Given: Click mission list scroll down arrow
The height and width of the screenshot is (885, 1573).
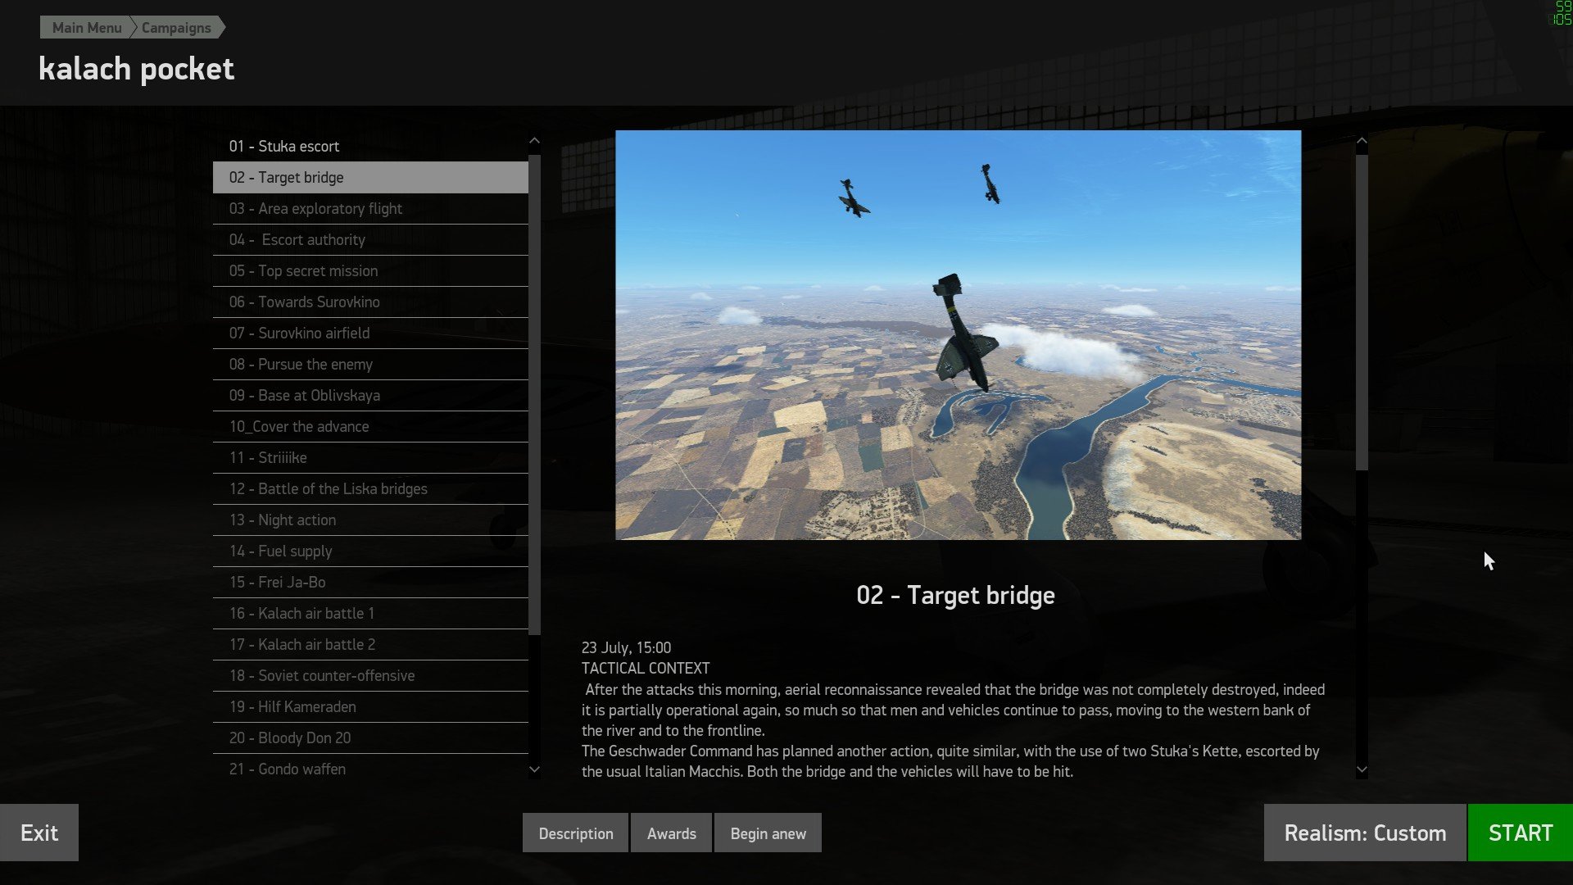Looking at the screenshot, I should pyautogui.click(x=535, y=769).
